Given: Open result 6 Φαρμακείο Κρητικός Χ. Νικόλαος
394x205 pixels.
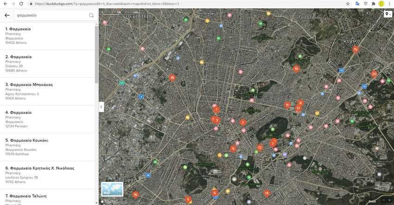Looking at the screenshot, I should 47,175.
